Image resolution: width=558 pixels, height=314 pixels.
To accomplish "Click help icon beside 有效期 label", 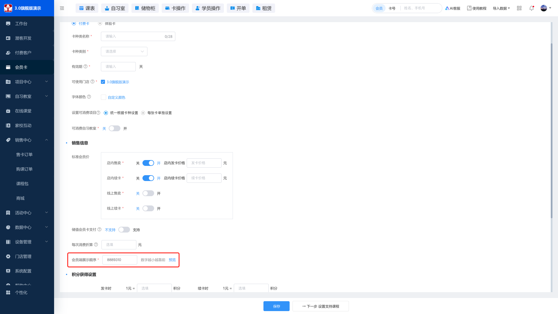I will (85, 66).
